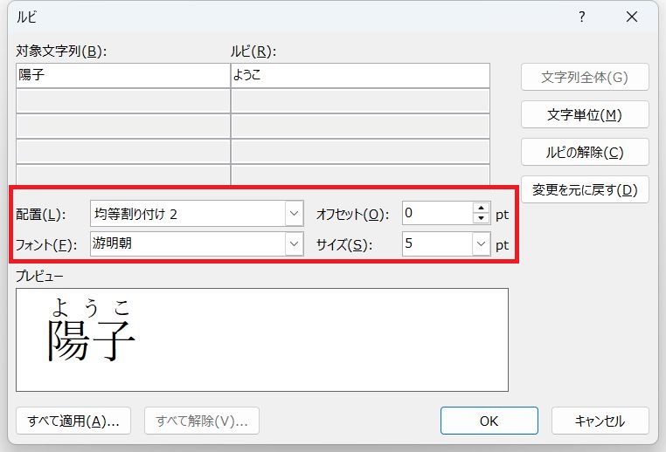Open the 配置 alignment dropdown
Viewport: 666px width, 452px height.
point(294,213)
